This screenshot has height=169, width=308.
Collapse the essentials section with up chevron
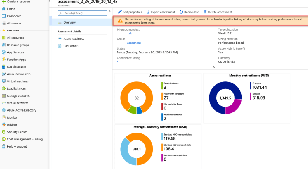(x=214, y=67)
